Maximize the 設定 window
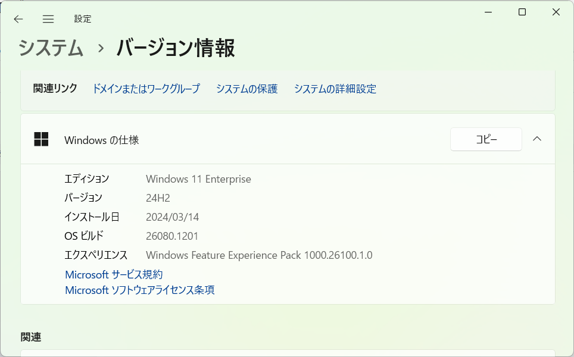The height and width of the screenshot is (357, 574). coord(522,11)
